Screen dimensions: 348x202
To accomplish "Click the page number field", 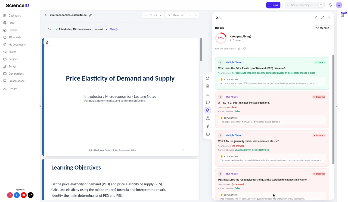I will point(151,15).
